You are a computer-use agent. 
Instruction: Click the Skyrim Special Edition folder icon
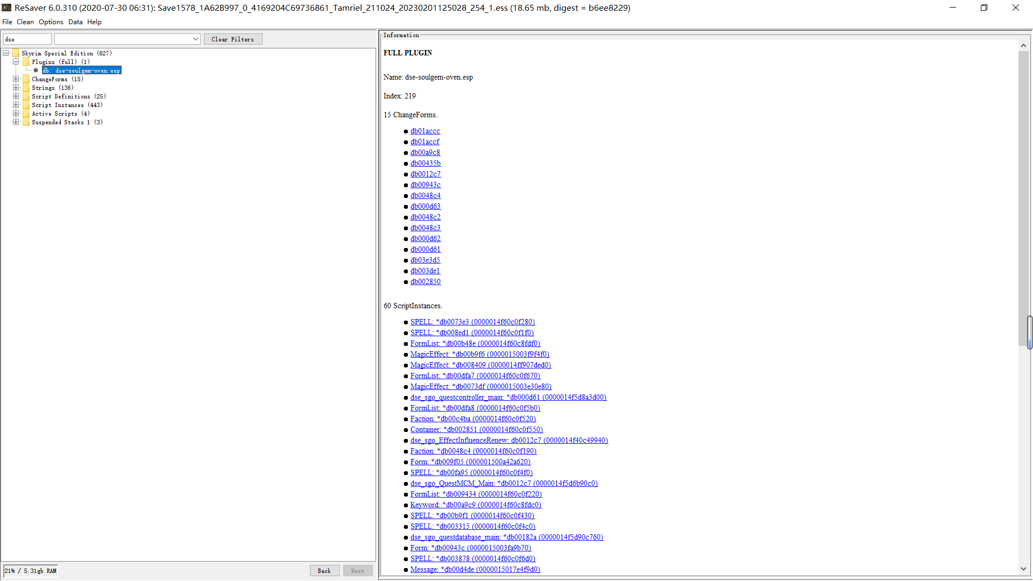click(16, 53)
